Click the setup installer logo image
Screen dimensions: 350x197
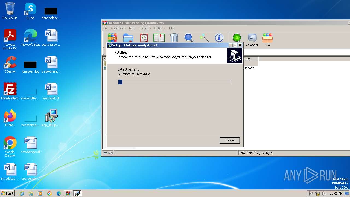[235, 56]
